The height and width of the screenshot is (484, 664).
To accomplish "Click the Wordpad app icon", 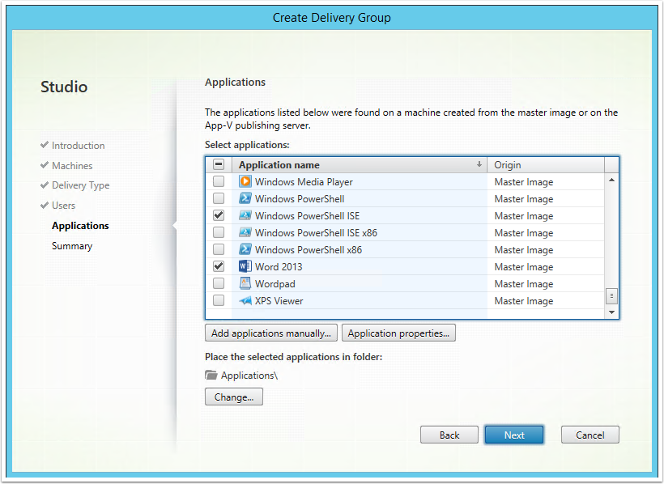I will coord(245,283).
